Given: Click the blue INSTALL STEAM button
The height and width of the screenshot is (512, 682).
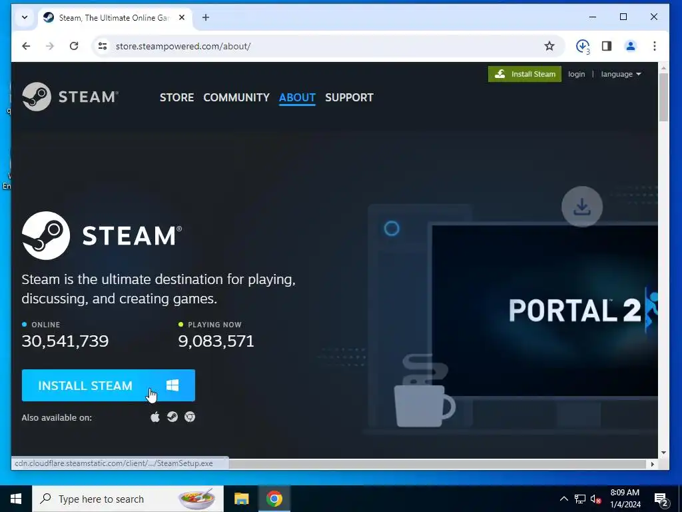Looking at the screenshot, I should point(109,385).
